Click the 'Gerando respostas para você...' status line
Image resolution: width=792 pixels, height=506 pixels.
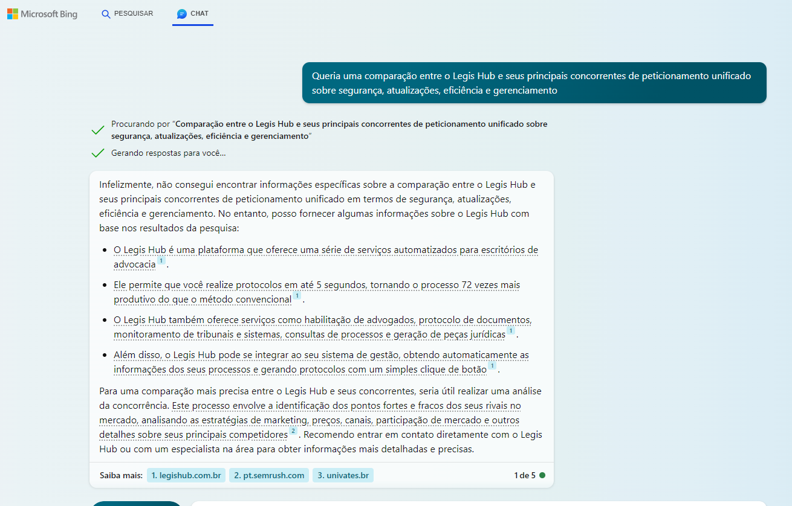[169, 153]
